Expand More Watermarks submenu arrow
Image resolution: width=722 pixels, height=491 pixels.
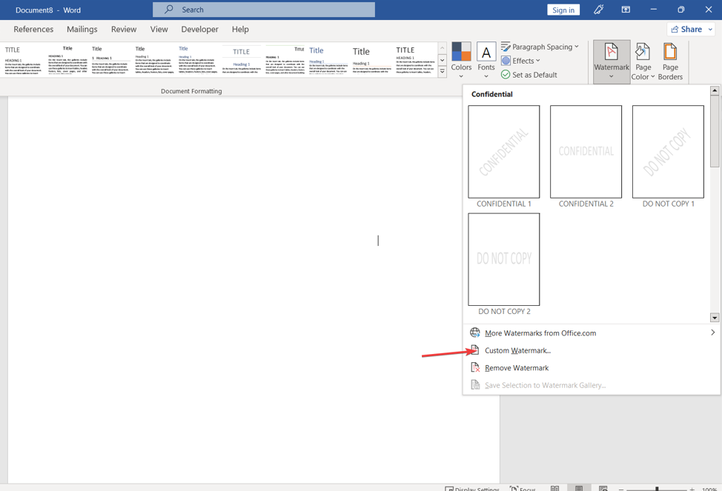click(x=713, y=333)
